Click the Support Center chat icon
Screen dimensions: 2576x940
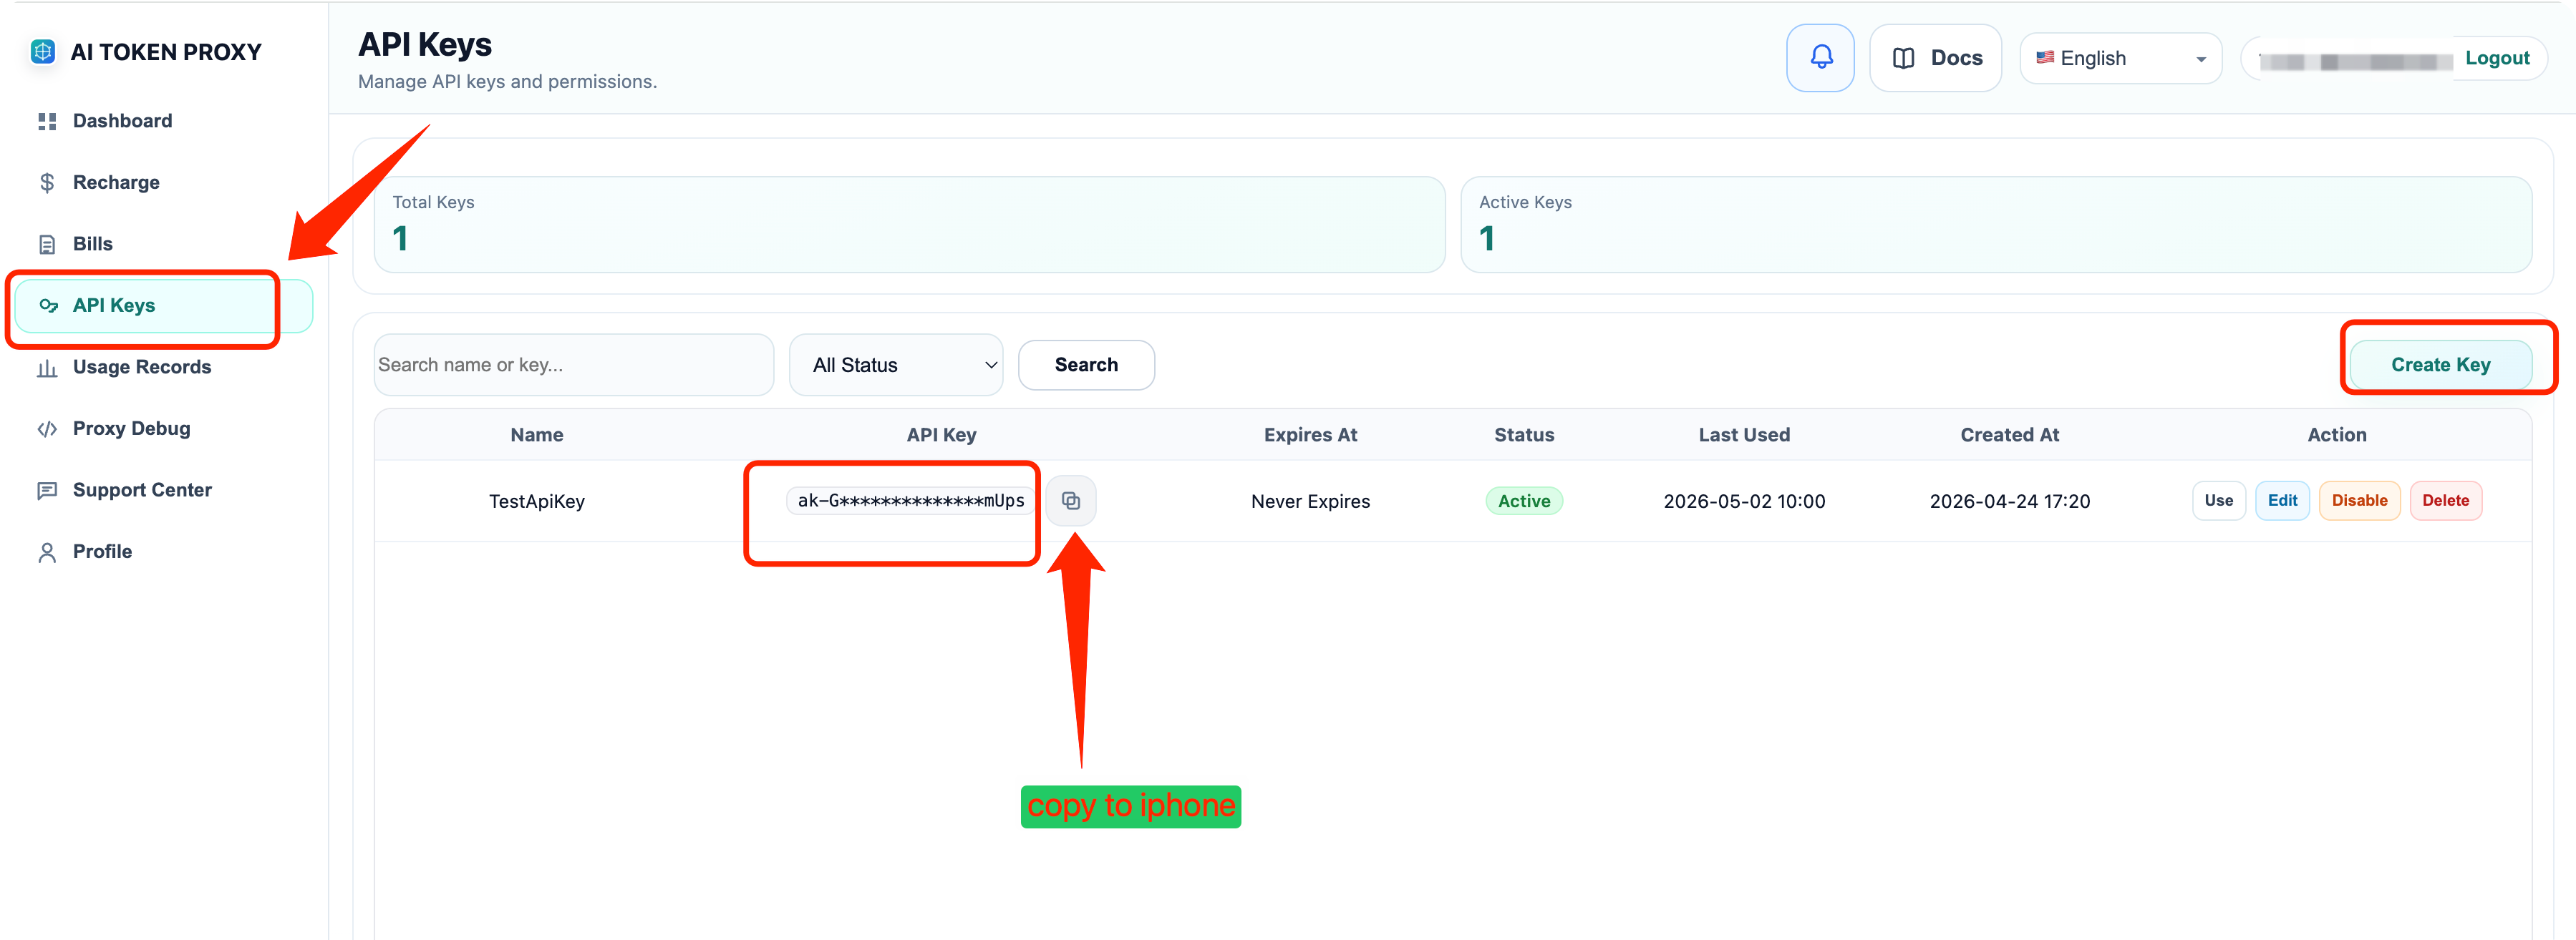click(47, 491)
